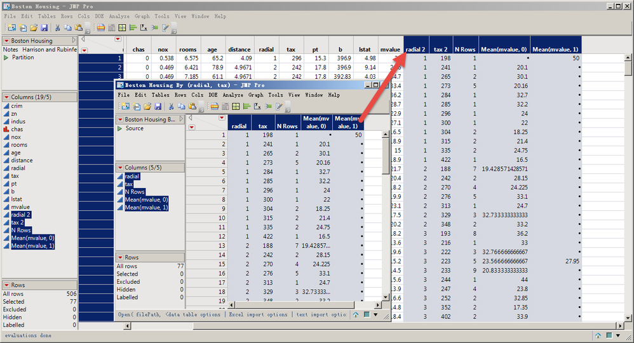Open red triangle menu beside Columns (5/5)
634x343 pixels.
click(119, 168)
